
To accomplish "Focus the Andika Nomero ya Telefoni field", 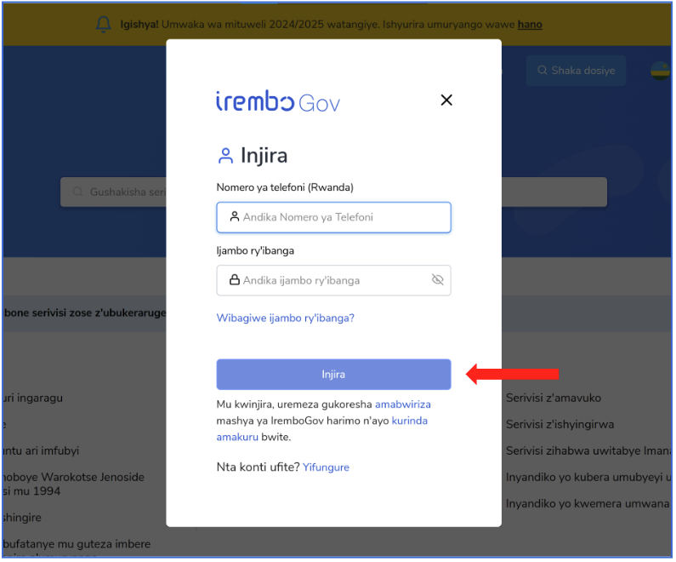I will (x=333, y=217).
